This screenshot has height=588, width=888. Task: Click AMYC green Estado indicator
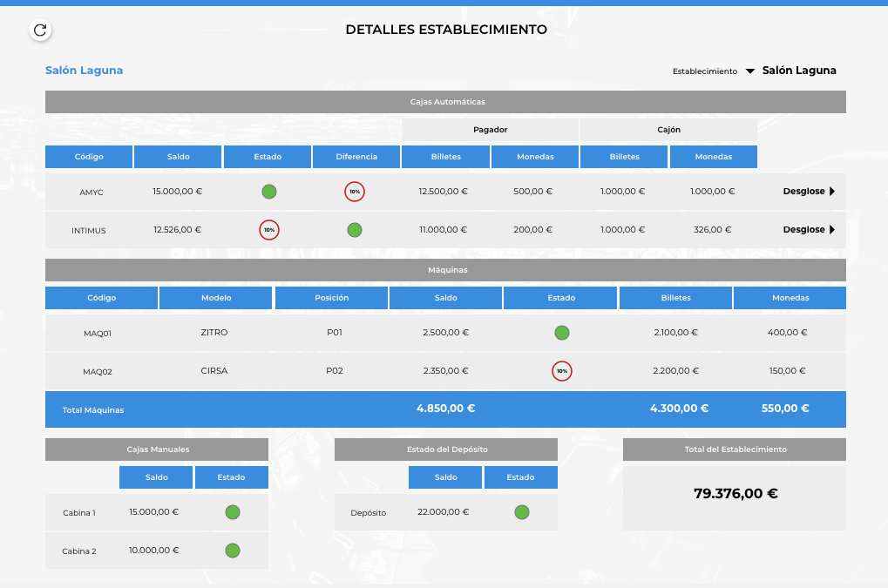pyautogui.click(x=269, y=192)
